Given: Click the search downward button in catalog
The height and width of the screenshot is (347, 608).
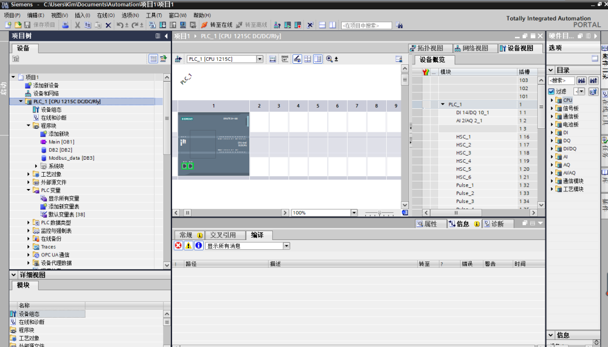Looking at the screenshot, I should click(x=581, y=81).
